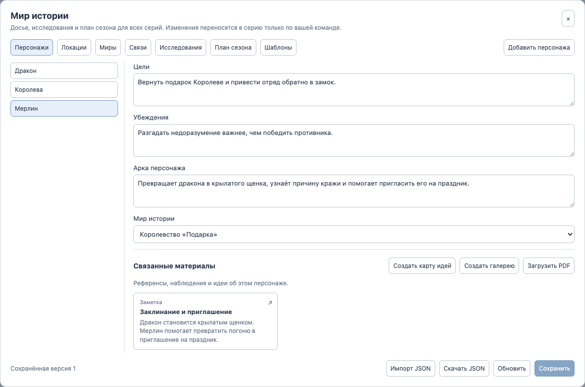Click the Сохранённая версия 1 status text
The height and width of the screenshot is (387, 585).
43,368
